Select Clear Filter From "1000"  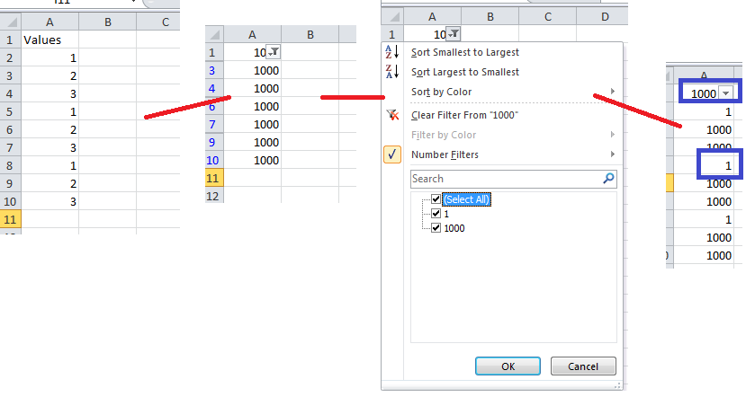464,115
